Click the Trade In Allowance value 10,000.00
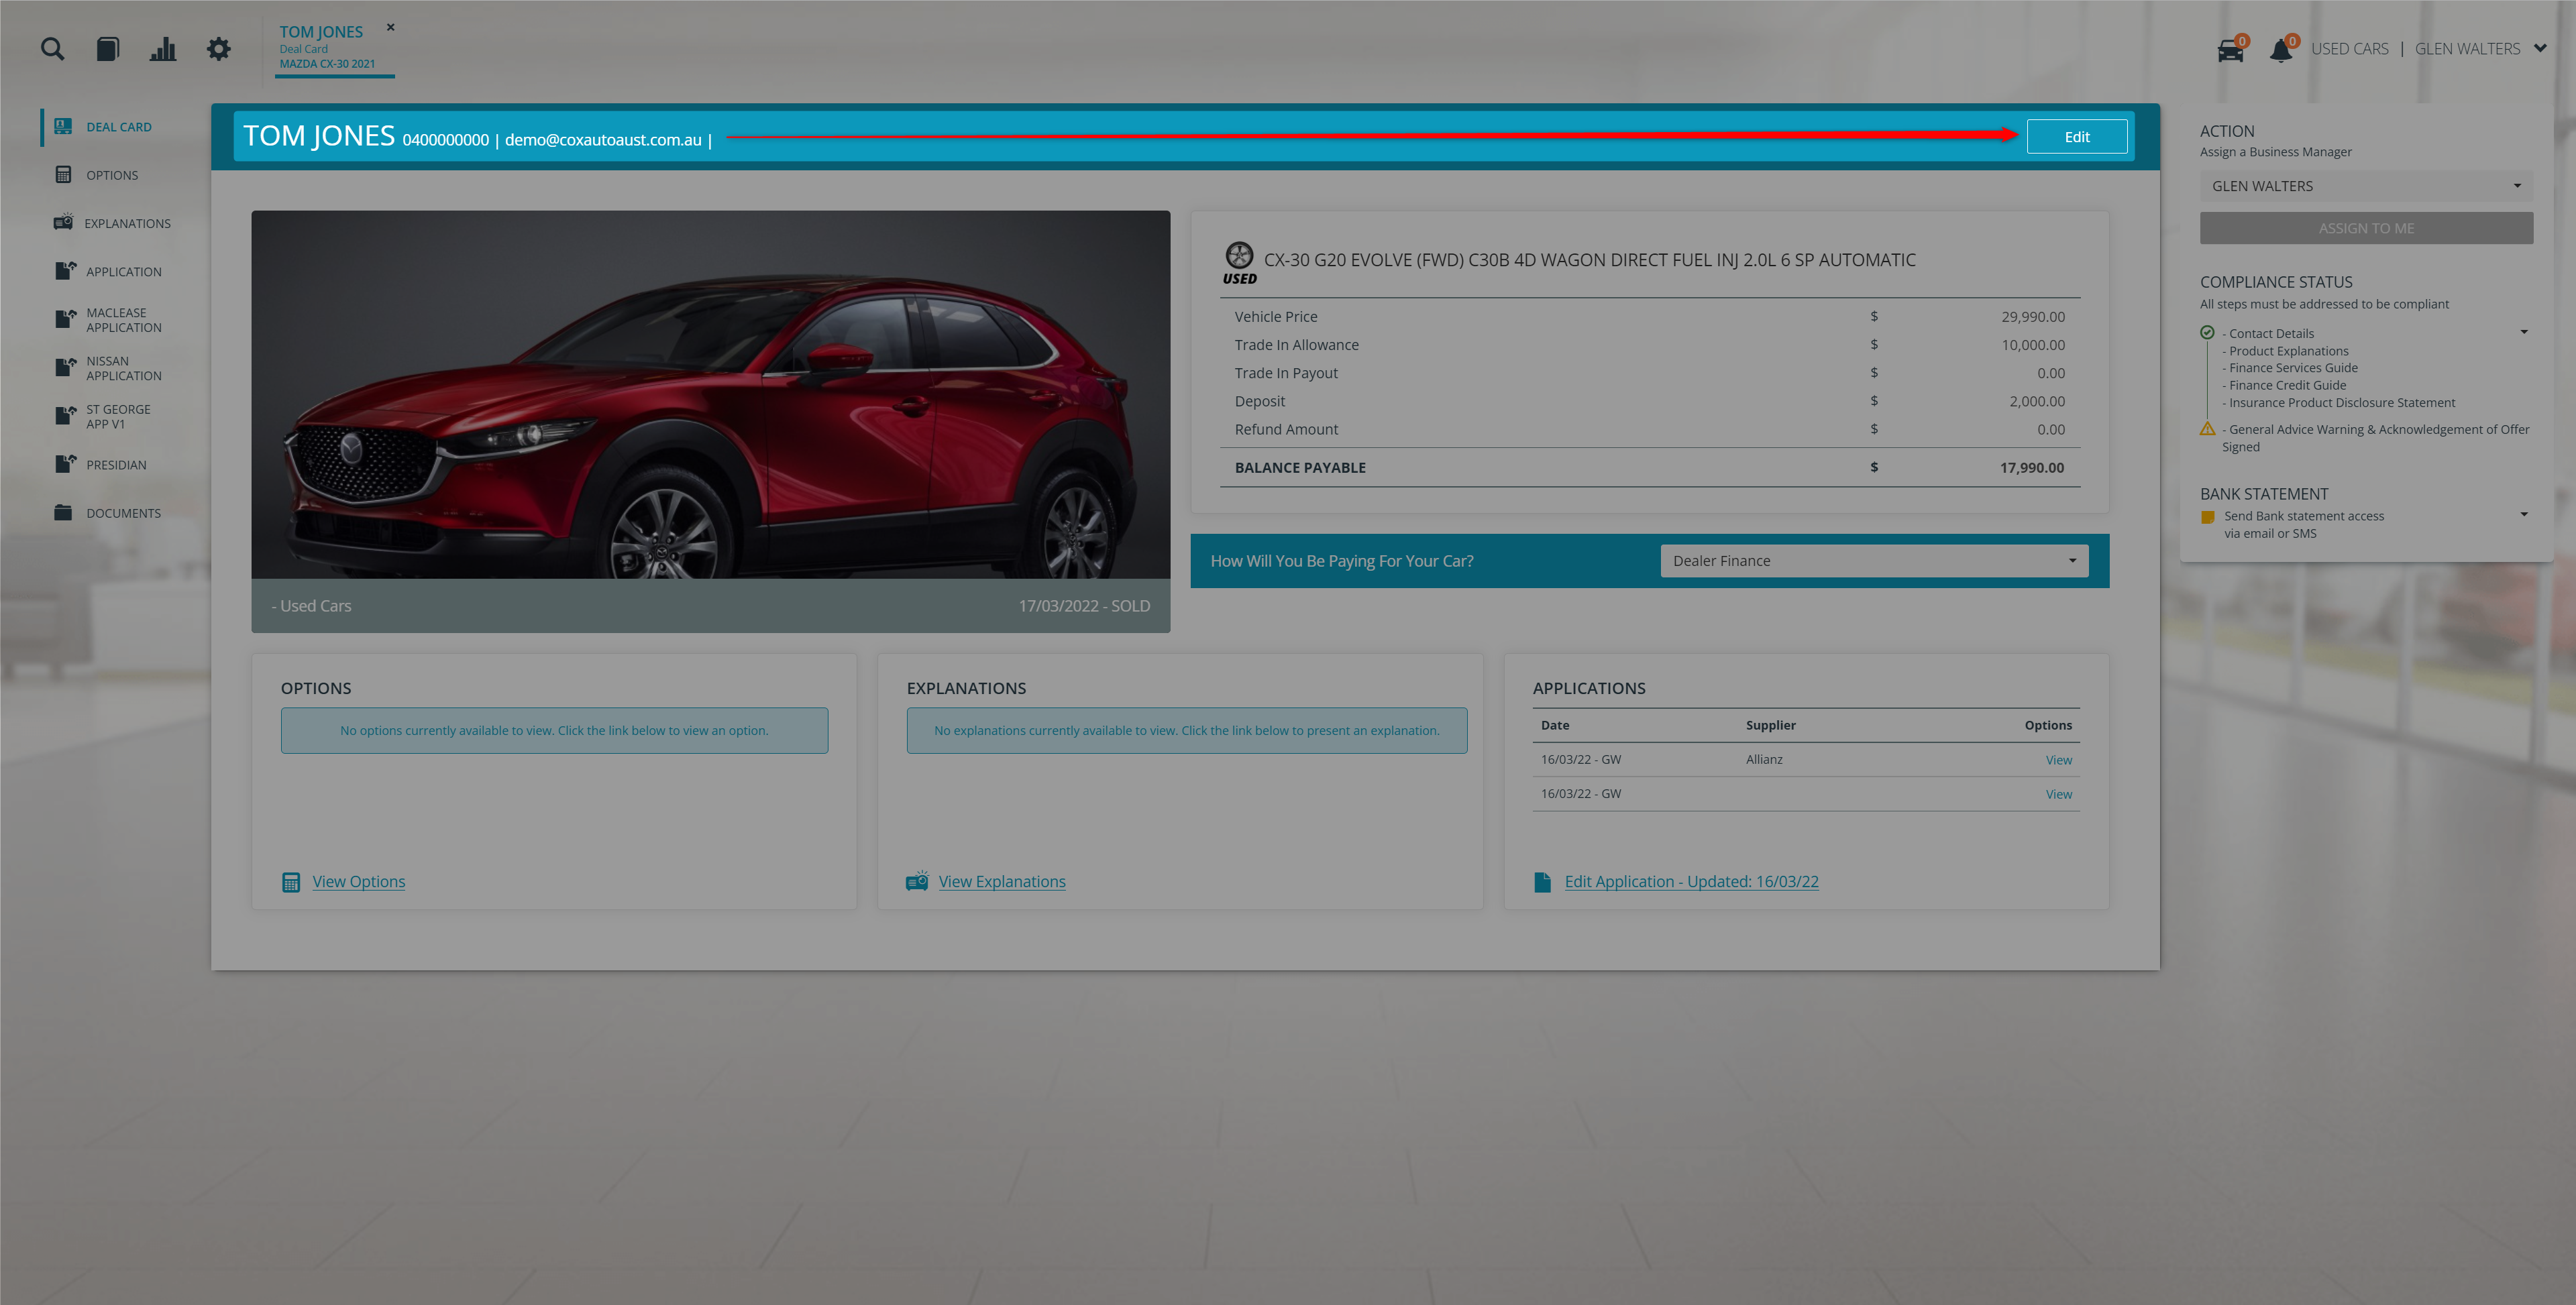2576x1305 pixels. click(x=2032, y=344)
